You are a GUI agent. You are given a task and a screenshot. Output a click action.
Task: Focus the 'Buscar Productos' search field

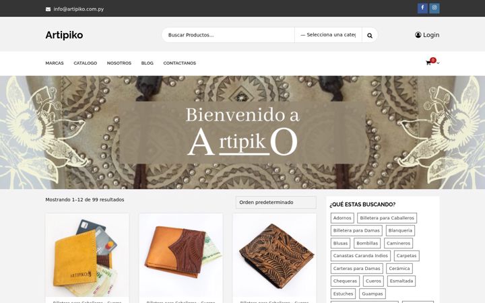click(x=228, y=35)
